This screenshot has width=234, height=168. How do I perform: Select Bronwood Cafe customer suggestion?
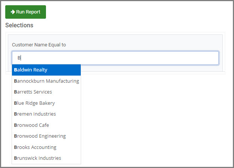(46, 125)
